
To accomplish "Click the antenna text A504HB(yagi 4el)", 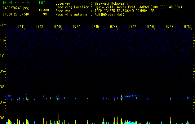I will point(109,15).
